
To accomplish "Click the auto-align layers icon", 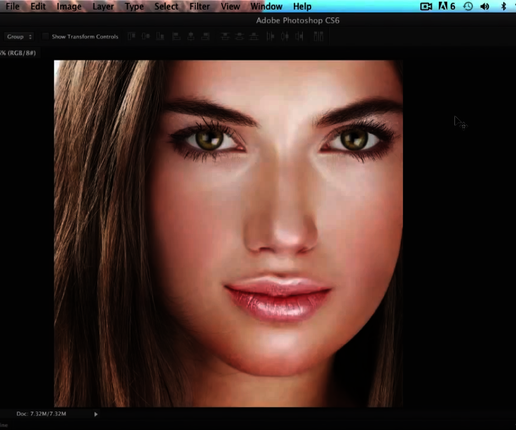I will [x=318, y=36].
